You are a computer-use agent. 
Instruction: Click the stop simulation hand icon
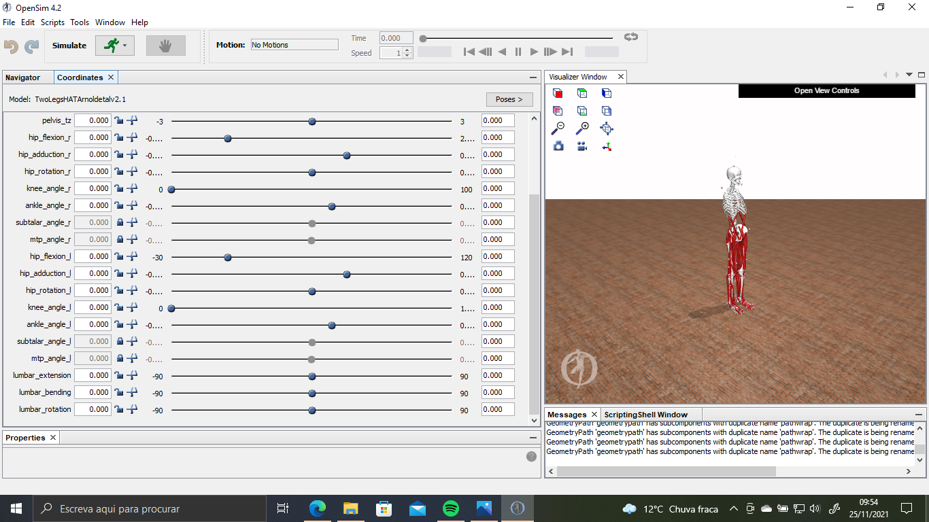165,46
